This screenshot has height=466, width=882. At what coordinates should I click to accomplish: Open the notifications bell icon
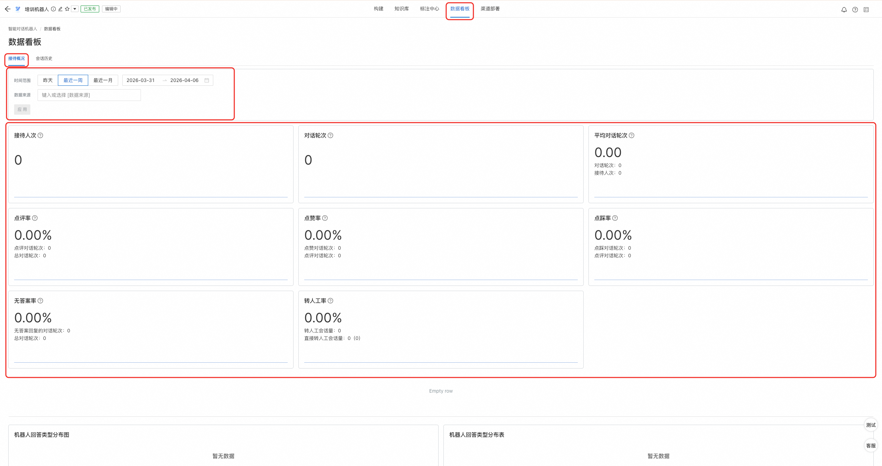(x=844, y=10)
